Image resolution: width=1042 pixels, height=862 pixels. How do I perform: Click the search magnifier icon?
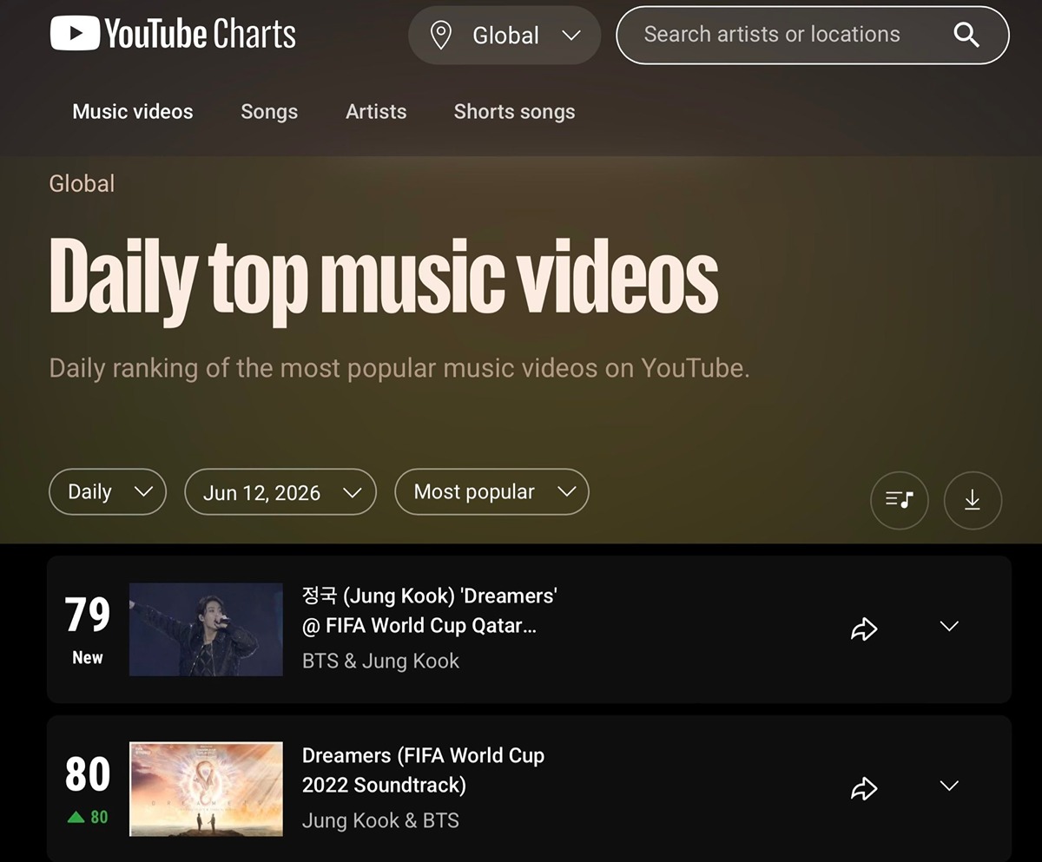(x=966, y=35)
